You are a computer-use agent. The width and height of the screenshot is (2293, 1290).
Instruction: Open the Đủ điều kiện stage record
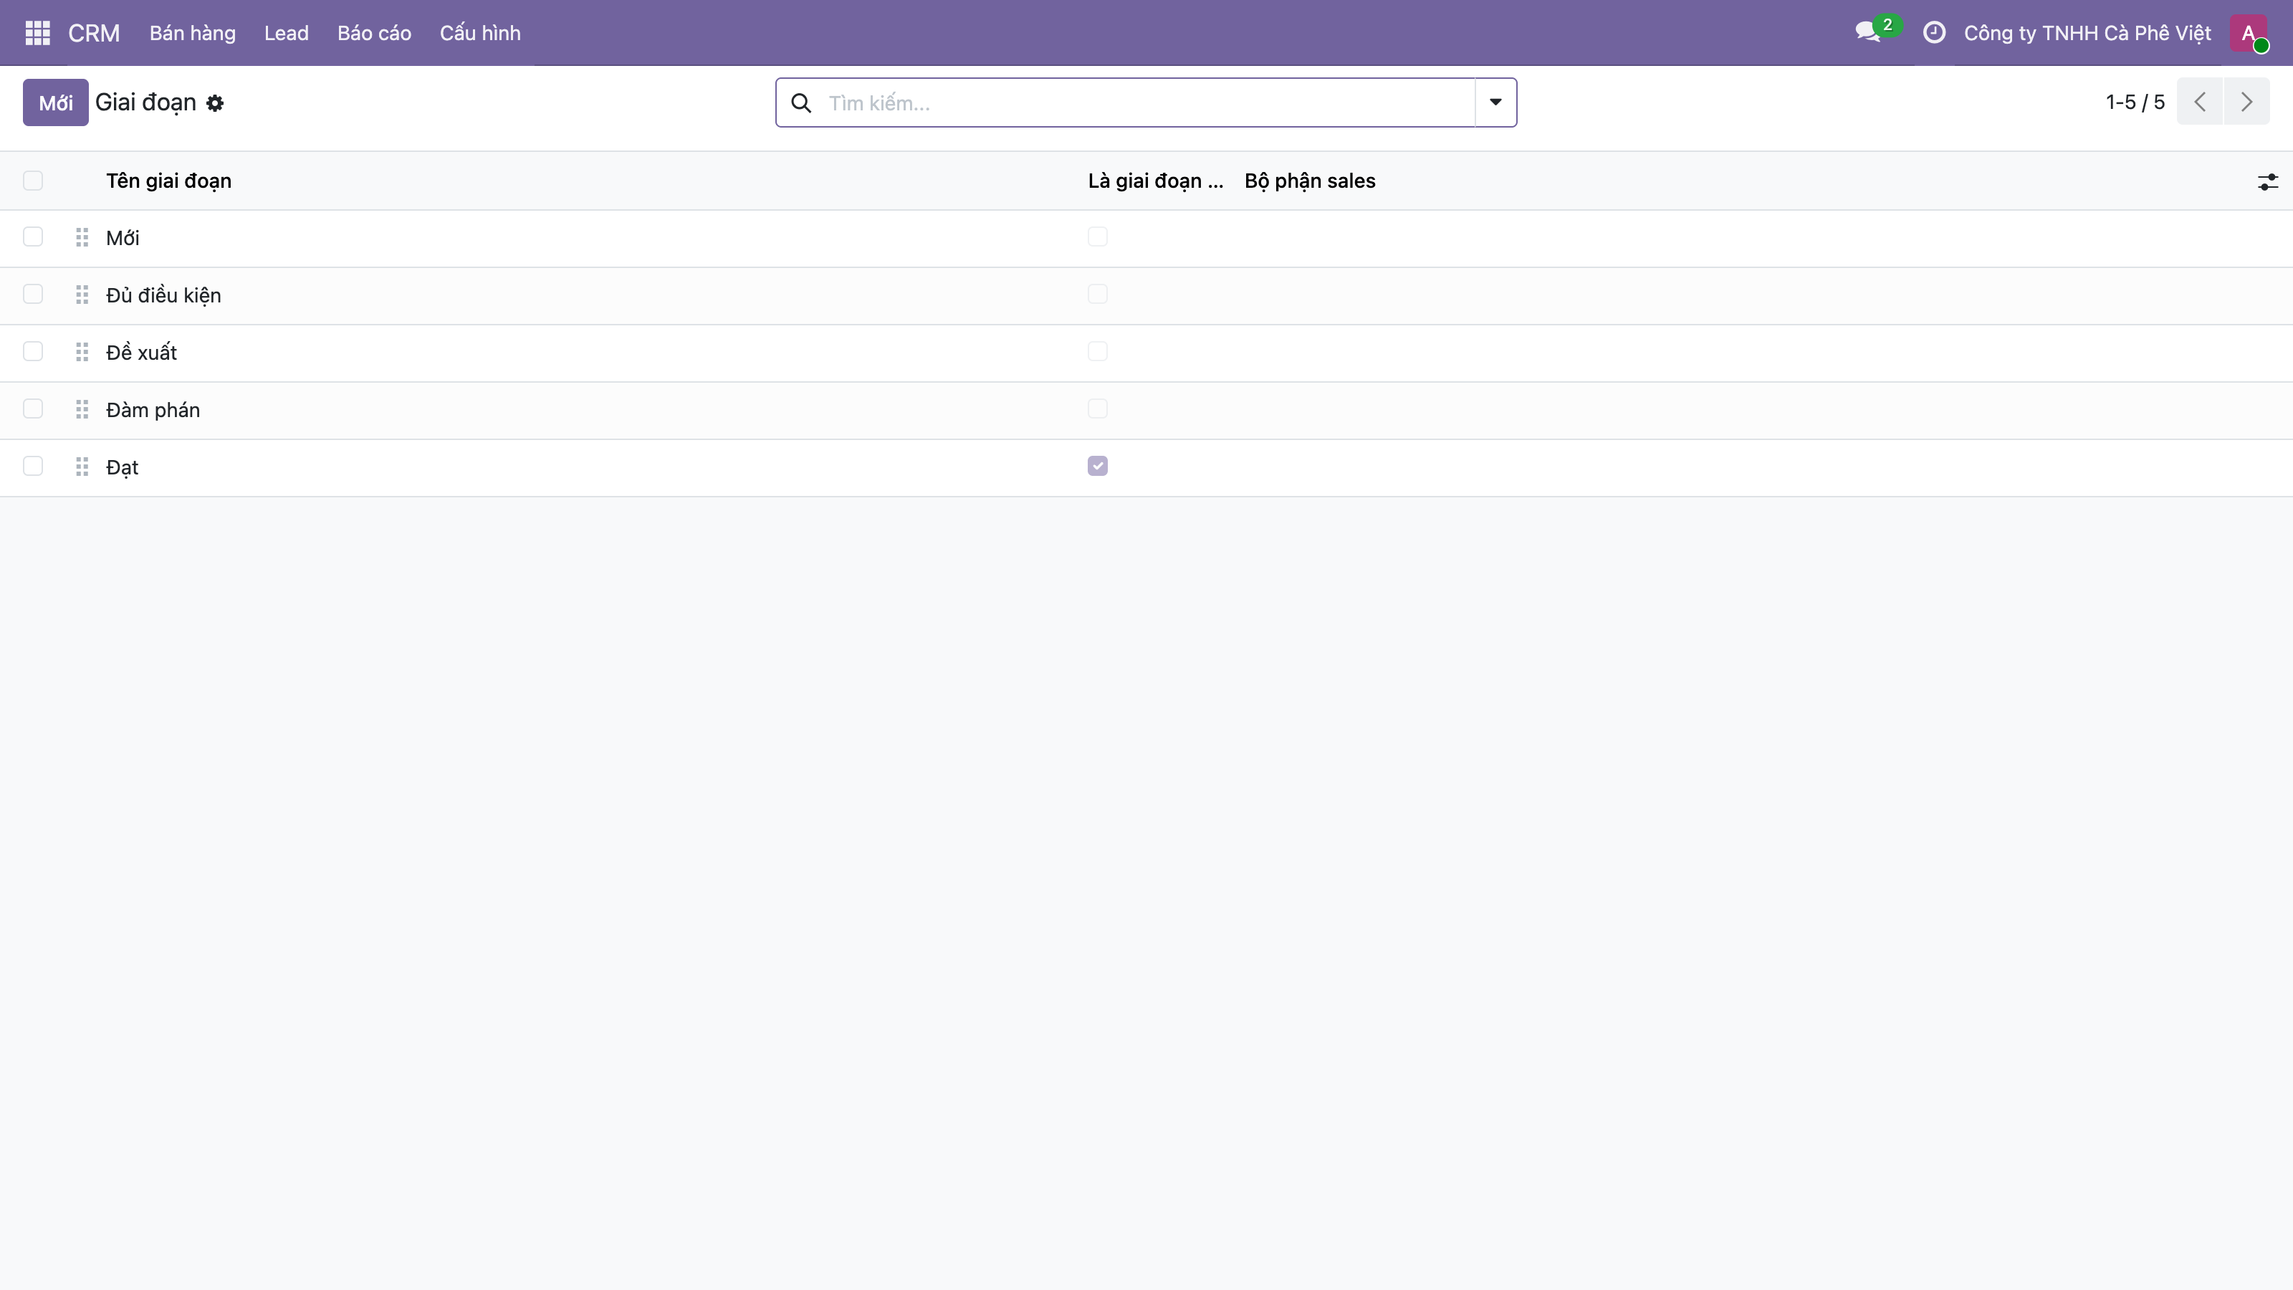pyautogui.click(x=164, y=295)
